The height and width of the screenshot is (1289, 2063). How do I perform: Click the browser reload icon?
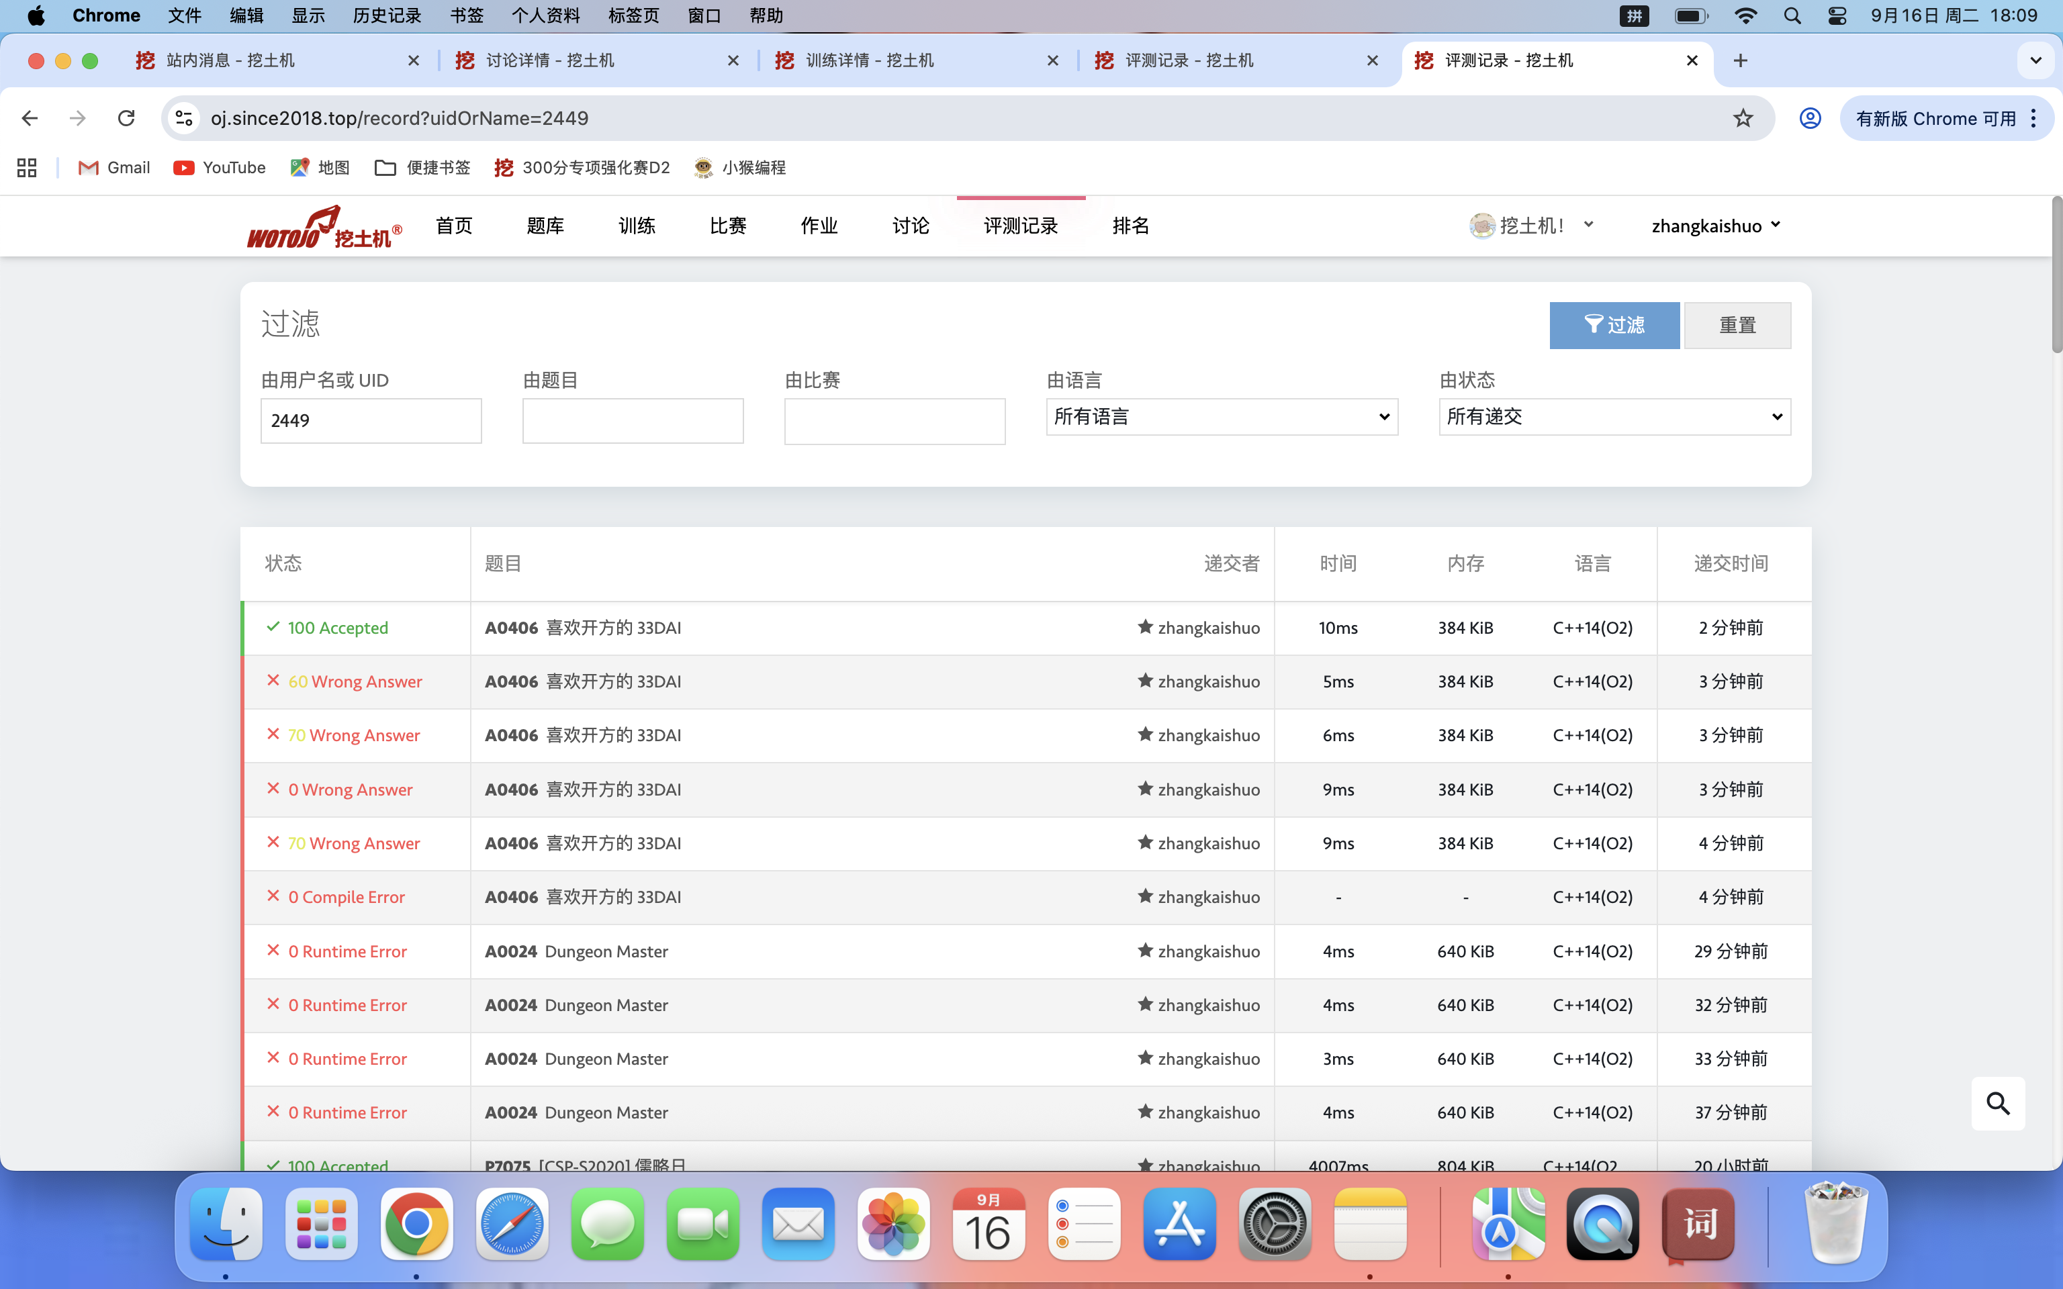pyautogui.click(x=126, y=119)
